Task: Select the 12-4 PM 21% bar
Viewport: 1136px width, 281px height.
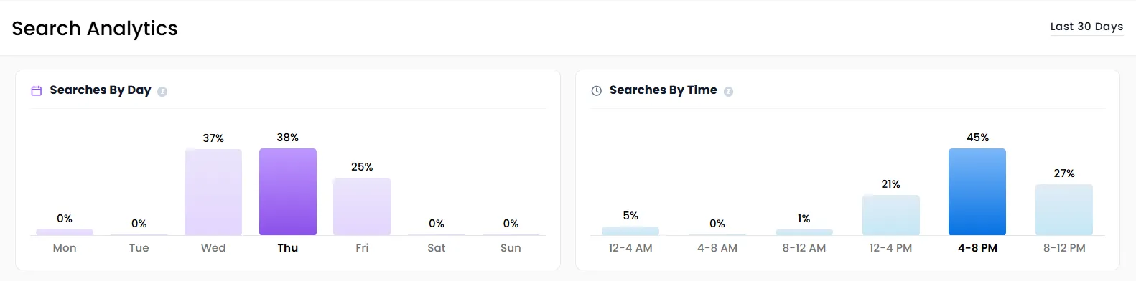Action: click(x=891, y=215)
